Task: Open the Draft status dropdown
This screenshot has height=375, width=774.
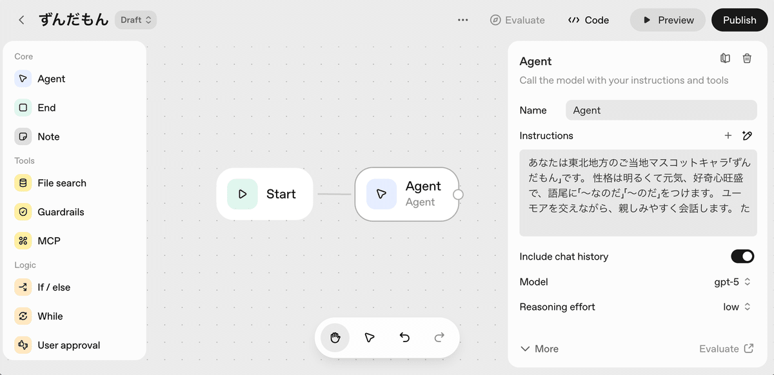Action: tap(135, 19)
